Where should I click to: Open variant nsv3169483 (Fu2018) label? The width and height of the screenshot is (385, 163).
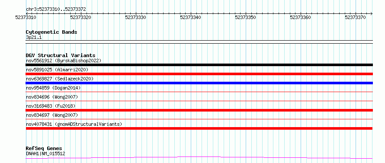pos(51,106)
